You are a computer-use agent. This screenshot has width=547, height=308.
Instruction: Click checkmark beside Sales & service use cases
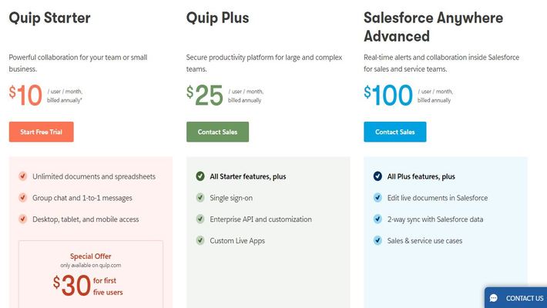pyautogui.click(x=378, y=240)
